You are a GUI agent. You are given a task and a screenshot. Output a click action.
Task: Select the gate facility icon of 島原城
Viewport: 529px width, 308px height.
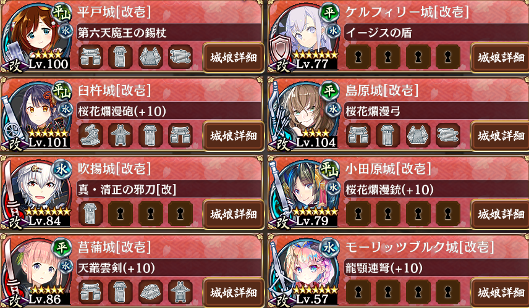click(358, 135)
